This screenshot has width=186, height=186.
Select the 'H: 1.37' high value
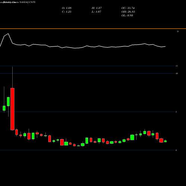(x=97, y=8)
